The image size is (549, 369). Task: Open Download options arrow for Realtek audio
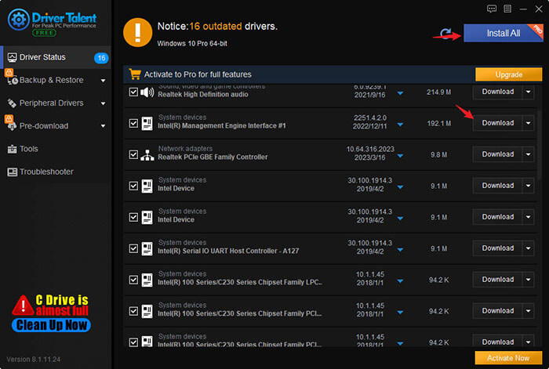[528, 92]
